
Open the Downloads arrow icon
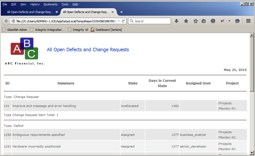(177, 21)
